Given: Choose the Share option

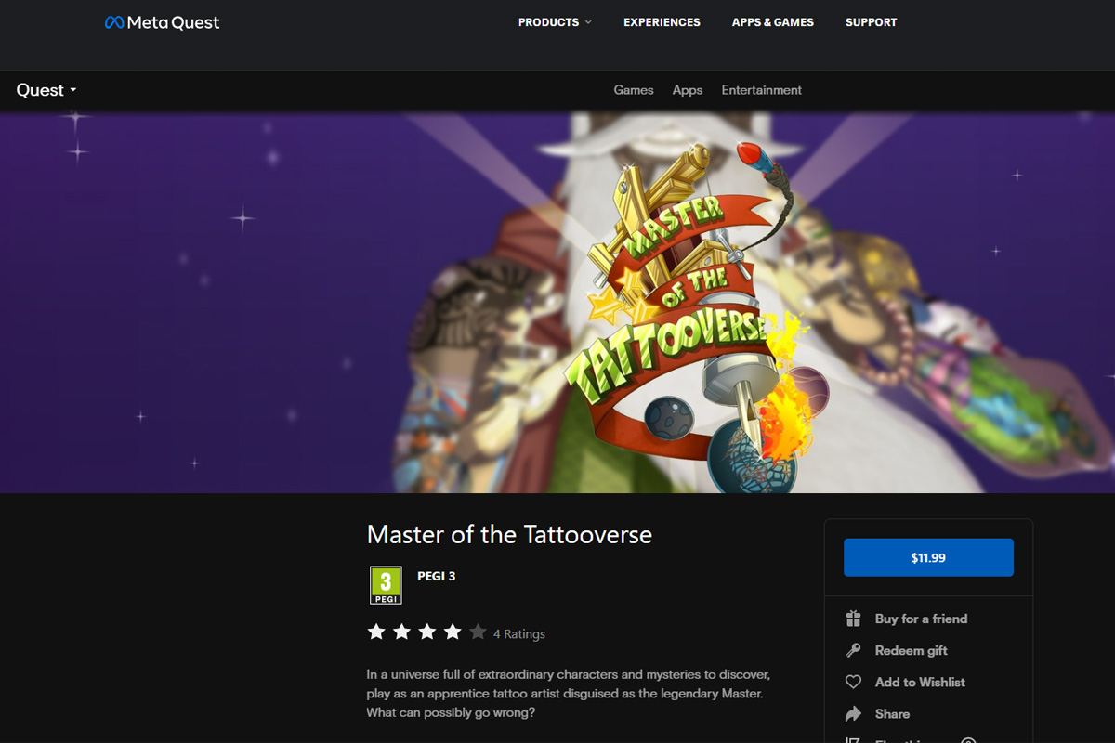Looking at the screenshot, I should point(892,713).
